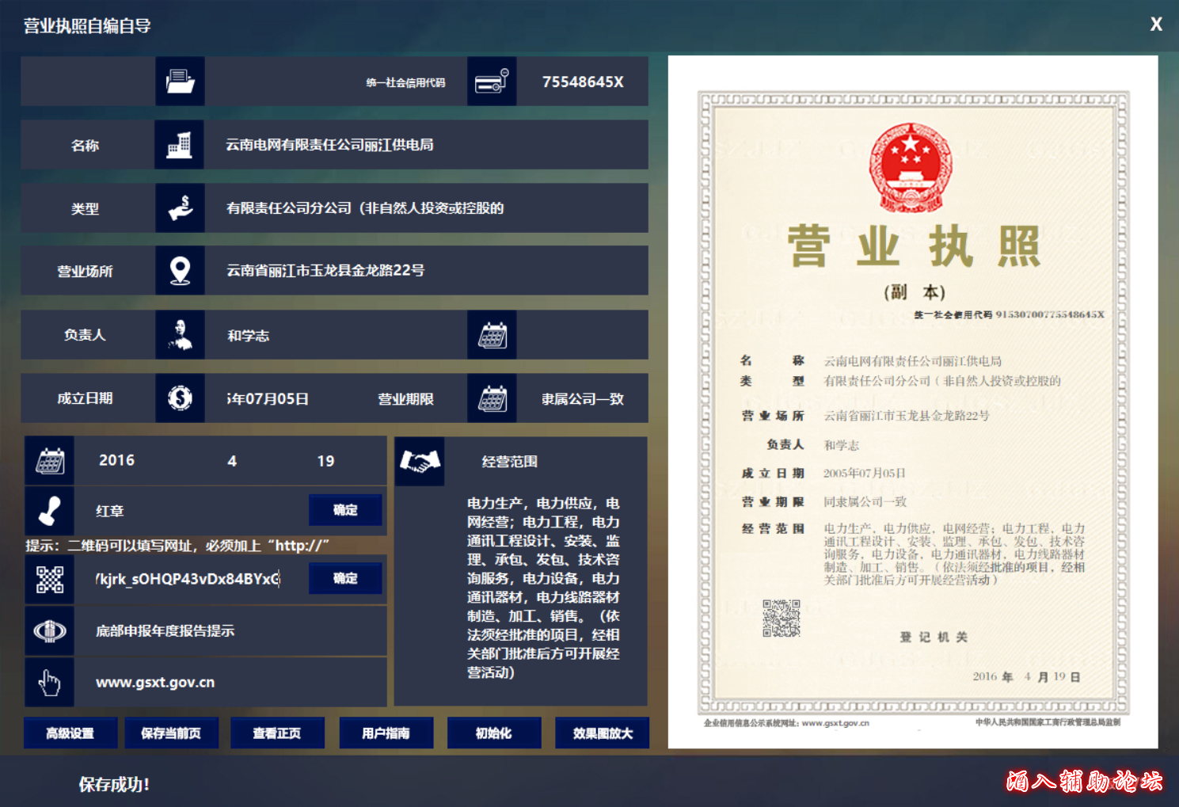Screen dimensions: 1179x807
Task: Click the building icon next to 名称
Action: pos(180,145)
